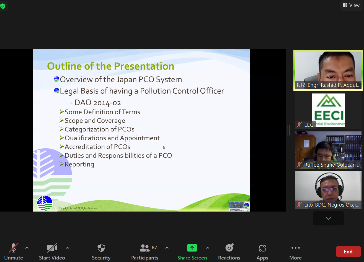
Task: Click 'Accreditation of PCOs' bullet
Action: point(97,147)
